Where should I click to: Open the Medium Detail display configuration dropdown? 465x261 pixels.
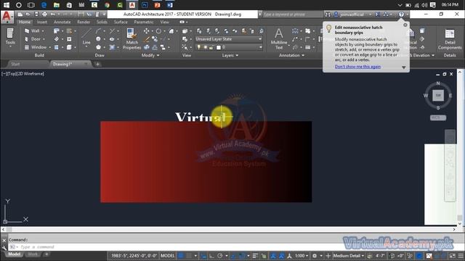click(x=349, y=256)
